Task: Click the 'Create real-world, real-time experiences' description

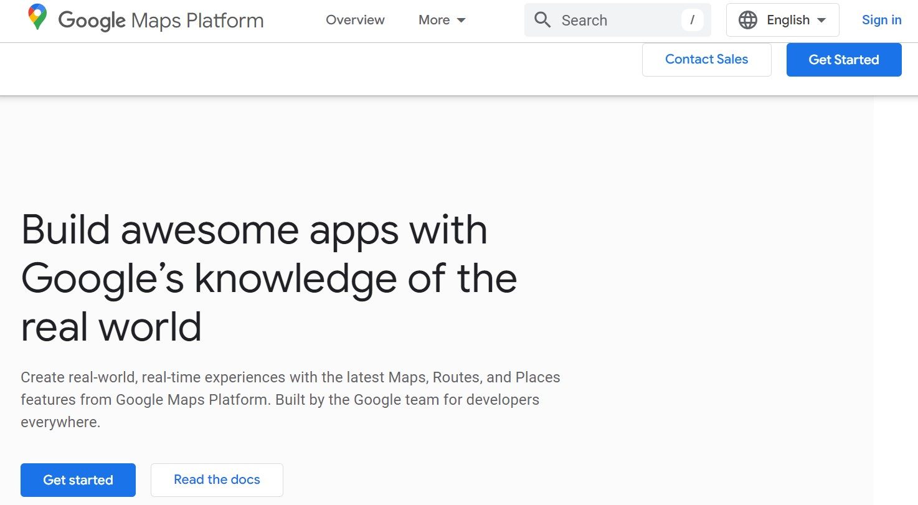Action: (290, 400)
